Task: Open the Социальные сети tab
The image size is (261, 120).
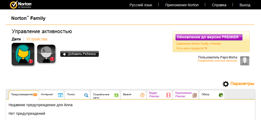Action: (105, 95)
